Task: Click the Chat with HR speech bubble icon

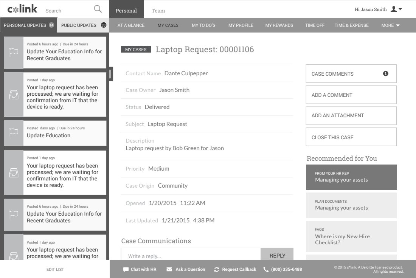Action: point(126,269)
